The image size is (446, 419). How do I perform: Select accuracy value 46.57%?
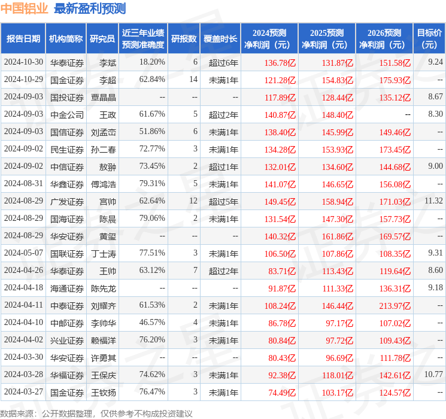tap(152, 322)
